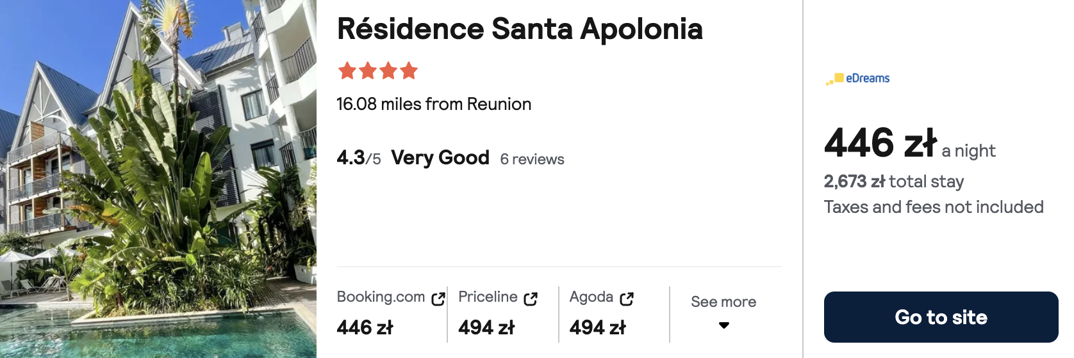The height and width of the screenshot is (358, 1074).
Task: Click the Booking.com provider name
Action: [381, 297]
